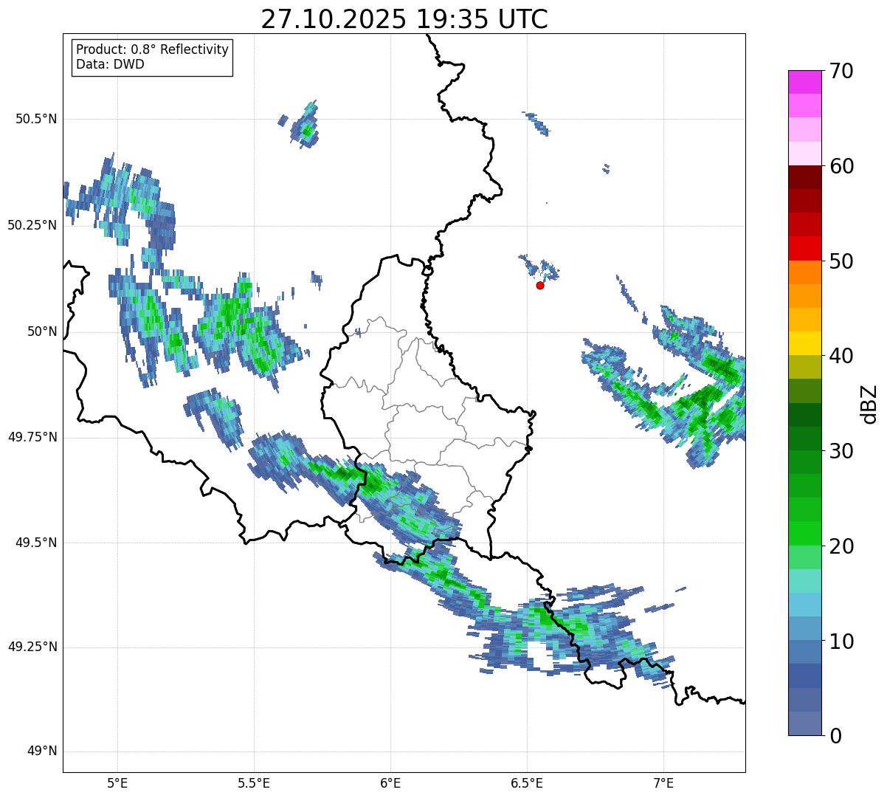Image resolution: width=887 pixels, height=798 pixels.
Task: Click the colorbar tick label '70'
Action: (x=841, y=71)
